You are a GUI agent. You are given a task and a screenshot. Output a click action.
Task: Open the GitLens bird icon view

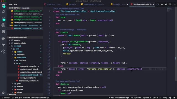tap(3, 45)
